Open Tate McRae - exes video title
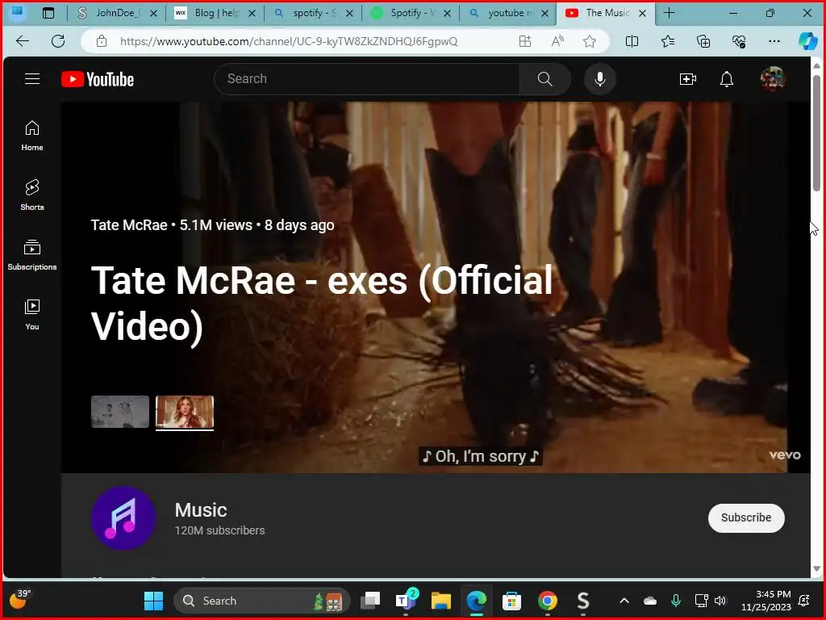The width and height of the screenshot is (826, 620). click(322, 304)
